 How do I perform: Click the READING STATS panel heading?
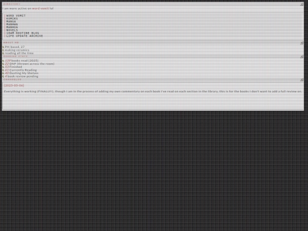pos(15,56)
